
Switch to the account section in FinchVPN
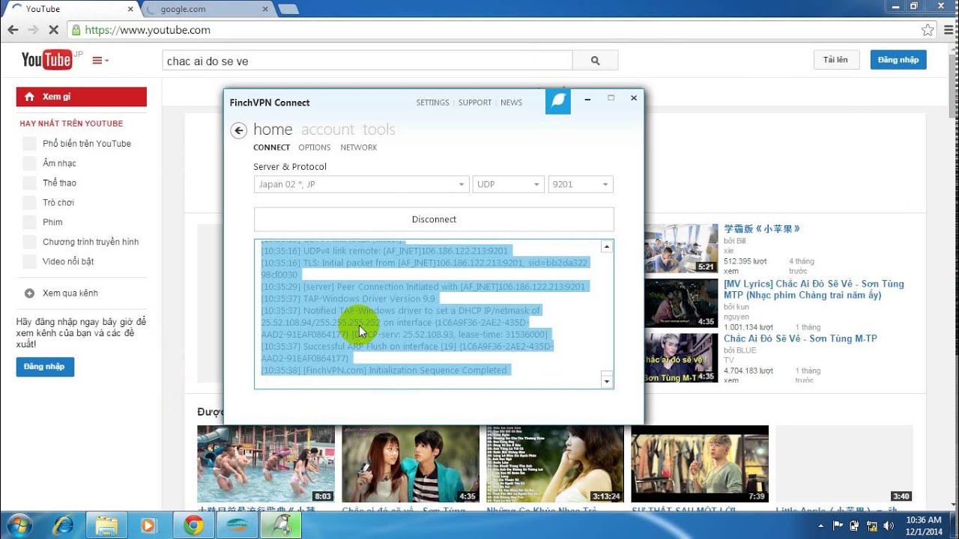click(x=327, y=130)
